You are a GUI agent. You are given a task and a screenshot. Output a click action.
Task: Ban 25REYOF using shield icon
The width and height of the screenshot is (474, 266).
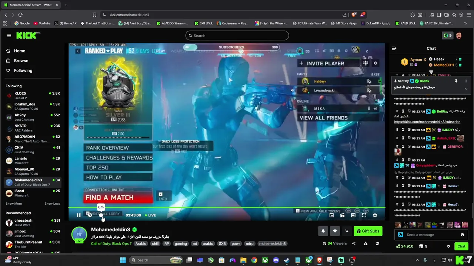tap(409, 147)
